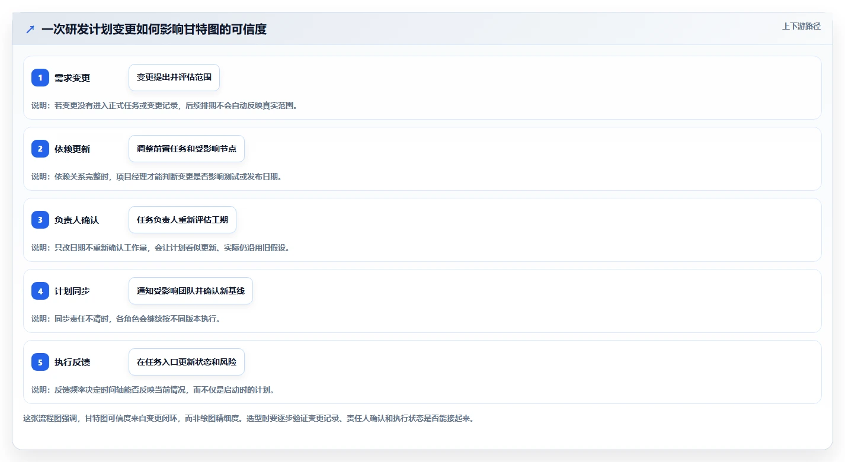Click the note starting 说明：依赖关系完整时
The height and width of the screenshot is (462, 845).
156,177
